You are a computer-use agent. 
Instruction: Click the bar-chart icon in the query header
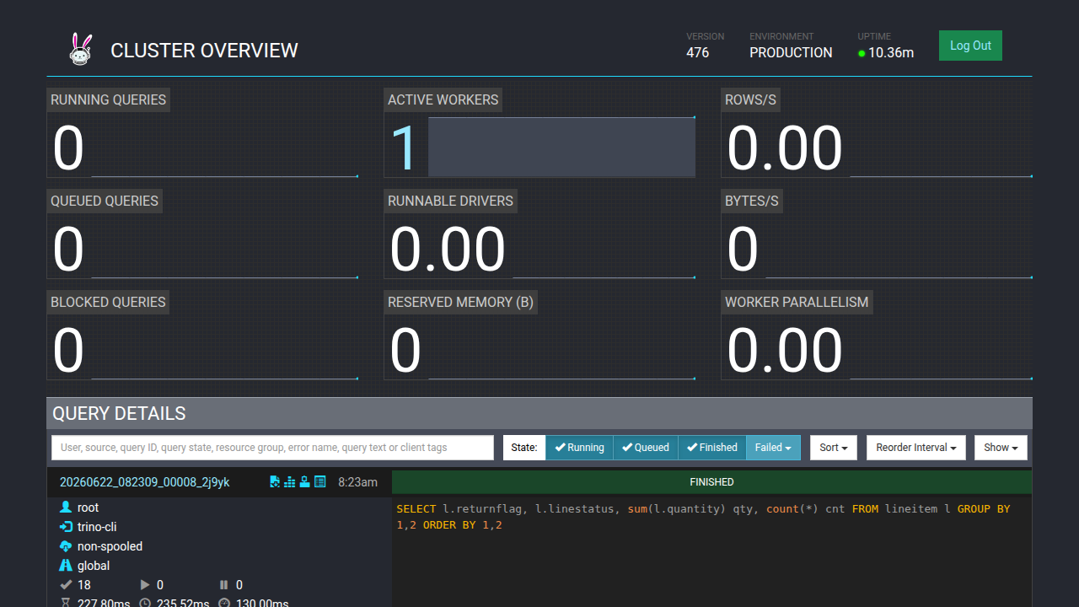(x=290, y=481)
